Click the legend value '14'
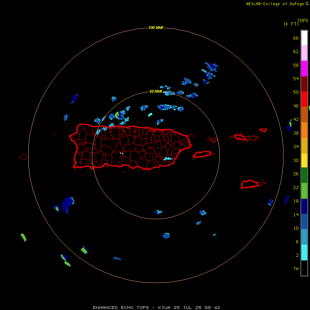310x310 pixels. (x=296, y=215)
